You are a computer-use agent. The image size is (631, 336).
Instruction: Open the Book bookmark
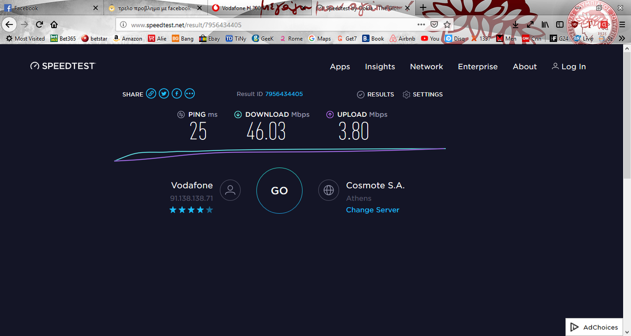373,38
